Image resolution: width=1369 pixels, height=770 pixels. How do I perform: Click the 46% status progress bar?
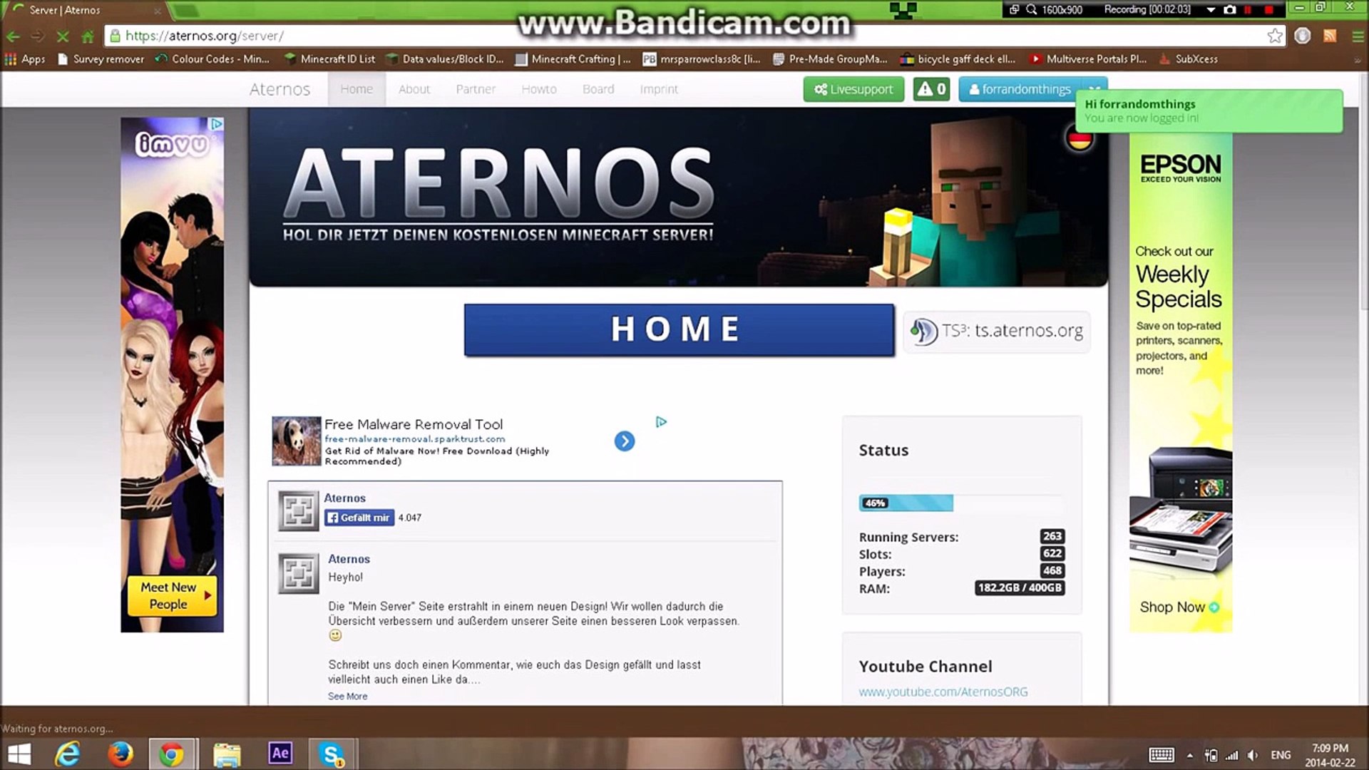(x=906, y=503)
